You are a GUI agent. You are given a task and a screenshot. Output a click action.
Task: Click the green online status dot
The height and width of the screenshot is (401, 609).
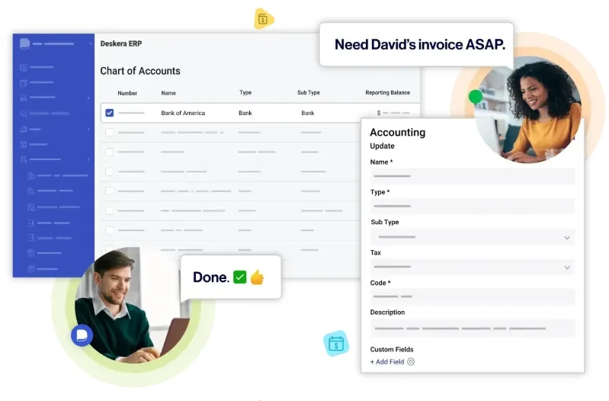click(476, 97)
